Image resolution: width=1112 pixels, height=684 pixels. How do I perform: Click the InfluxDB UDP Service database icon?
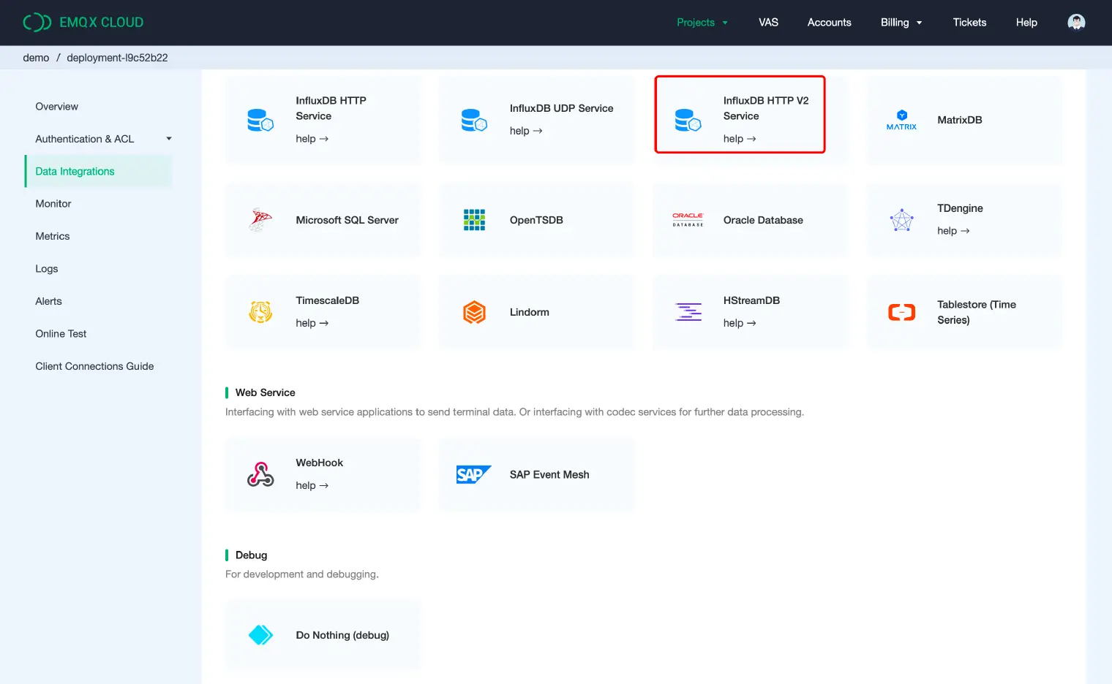(474, 120)
